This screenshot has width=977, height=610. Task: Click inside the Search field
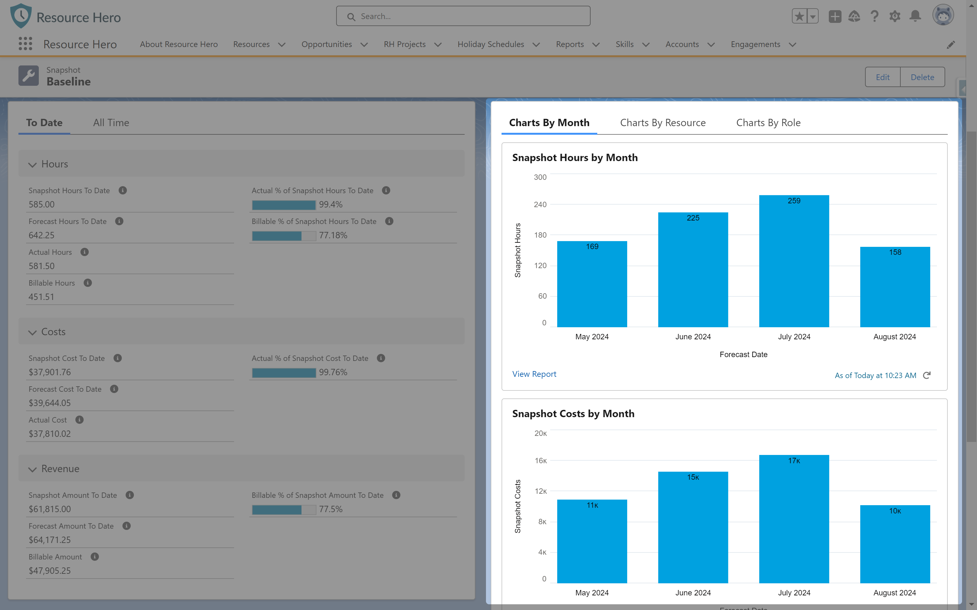tap(463, 16)
